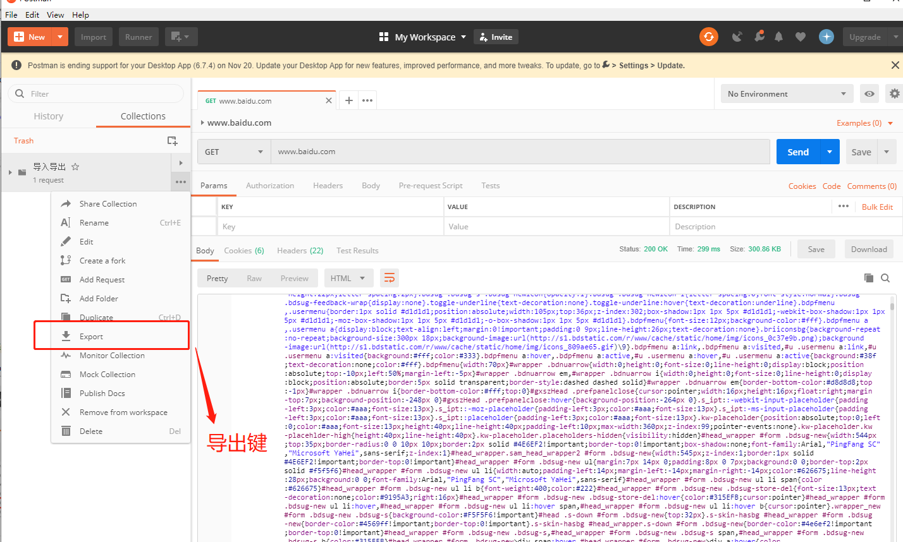Open the Trash link
The width and height of the screenshot is (903, 542).
pos(23,140)
